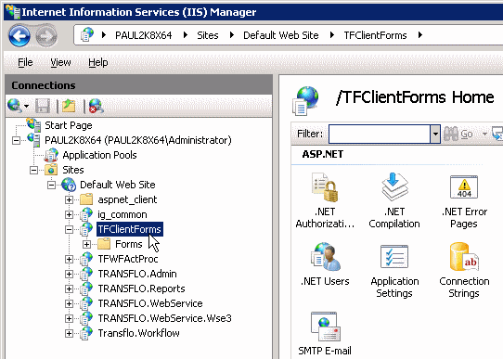The height and width of the screenshot is (359, 503).
Task: Click the Forms folder icon in tree
Action: [x=104, y=244]
